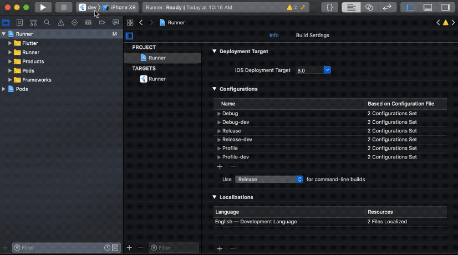Toggle the debug area visibility
The image size is (458, 255).
[428, 7]
